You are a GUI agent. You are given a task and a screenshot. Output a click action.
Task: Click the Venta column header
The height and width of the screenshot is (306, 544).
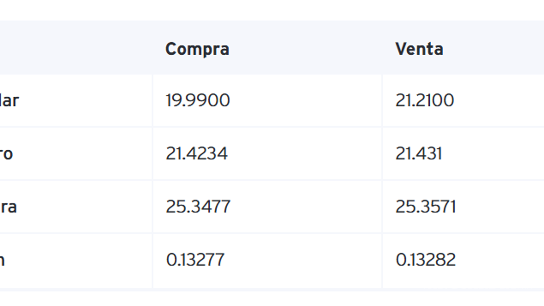click(x=419, y=49)
